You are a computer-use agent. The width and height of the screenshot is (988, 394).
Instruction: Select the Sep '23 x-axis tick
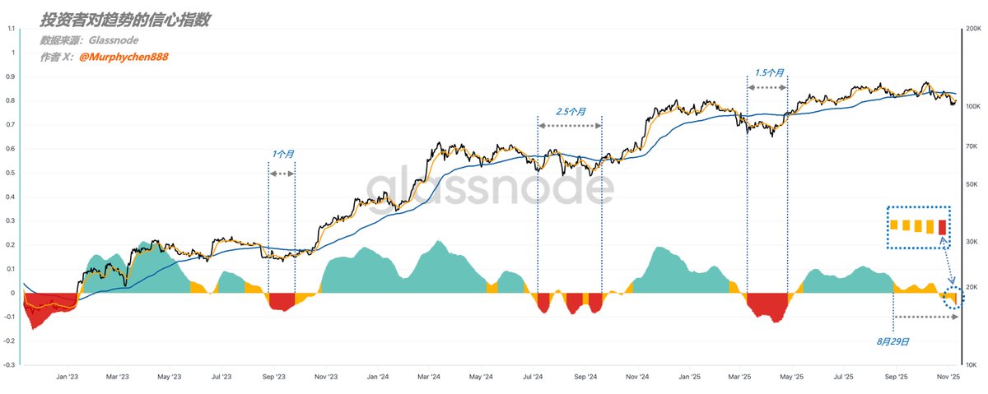273,376
